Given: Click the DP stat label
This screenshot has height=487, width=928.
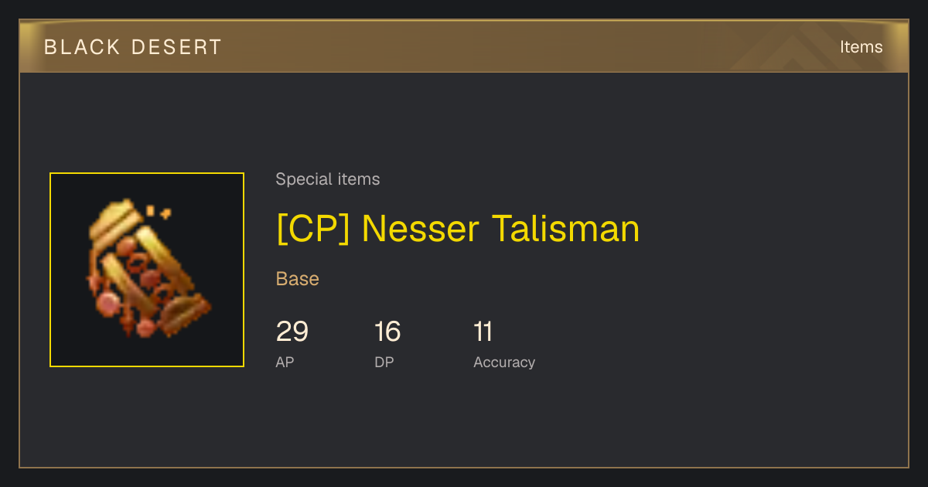Looking at the screenshot, I should pos(384,362).
